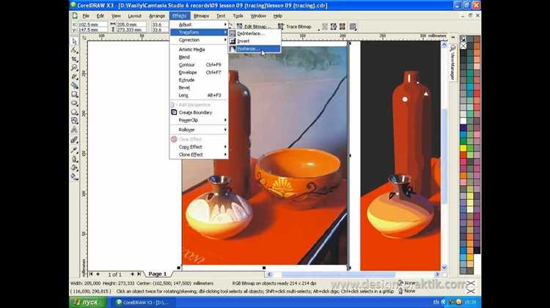This screenshot has height=308, width=550.
Task: Open the Windows Start (пуск) button
Action: click(88, 302)
